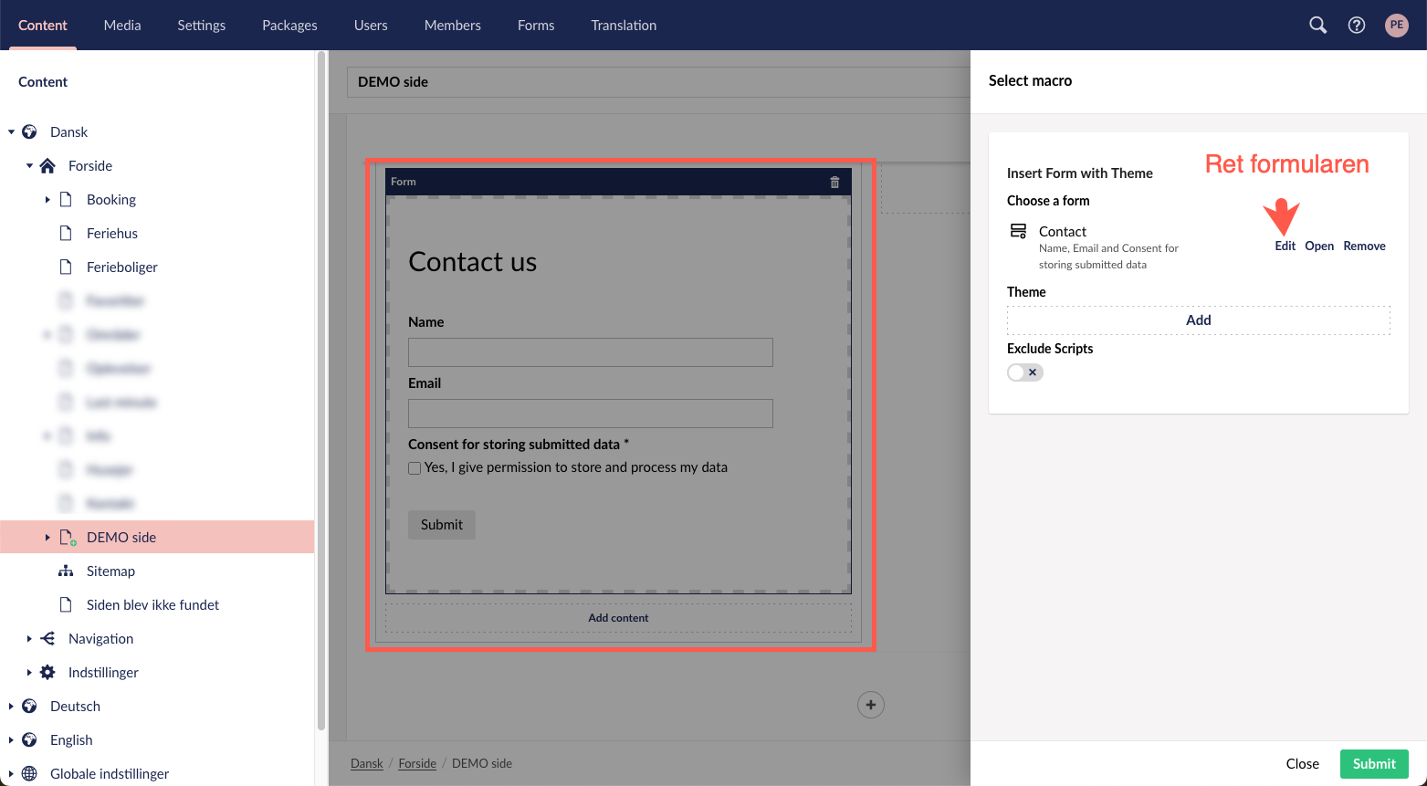Click the globe icon beside Deutsch

coord(29,706)
